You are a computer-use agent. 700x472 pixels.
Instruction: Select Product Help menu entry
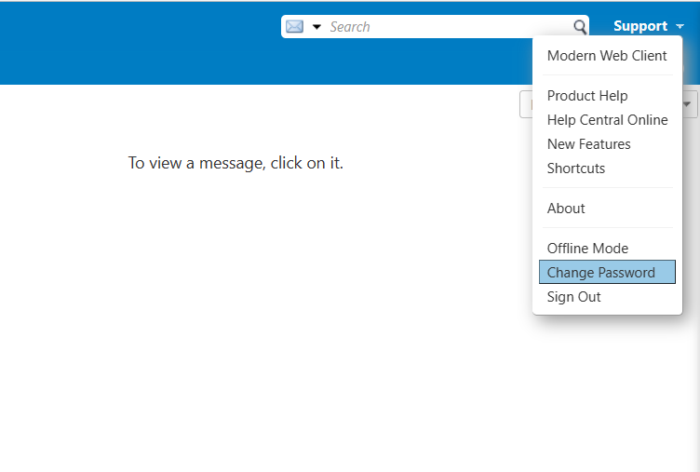click(x=587, y=96)
